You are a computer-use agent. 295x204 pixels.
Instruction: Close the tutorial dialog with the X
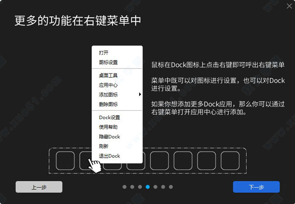click(x=289, y=6)
